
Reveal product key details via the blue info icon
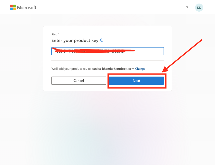[102, 40]
